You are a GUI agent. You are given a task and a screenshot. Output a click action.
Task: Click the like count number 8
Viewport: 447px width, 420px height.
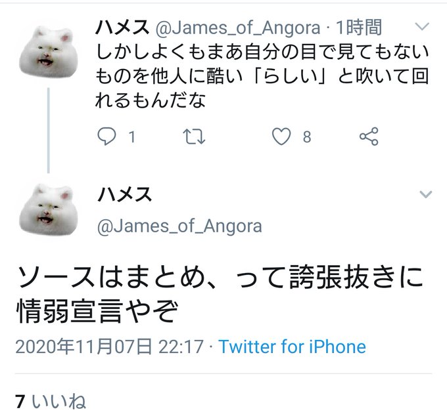307,137
